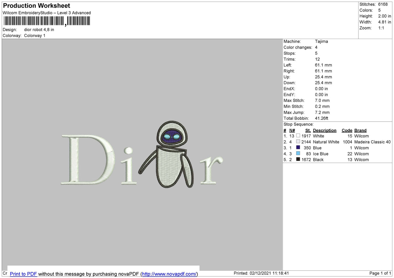Click the Print to PDF link
Image resolution: width=394 pixels, height=278 pixels.
coord(23,274)
